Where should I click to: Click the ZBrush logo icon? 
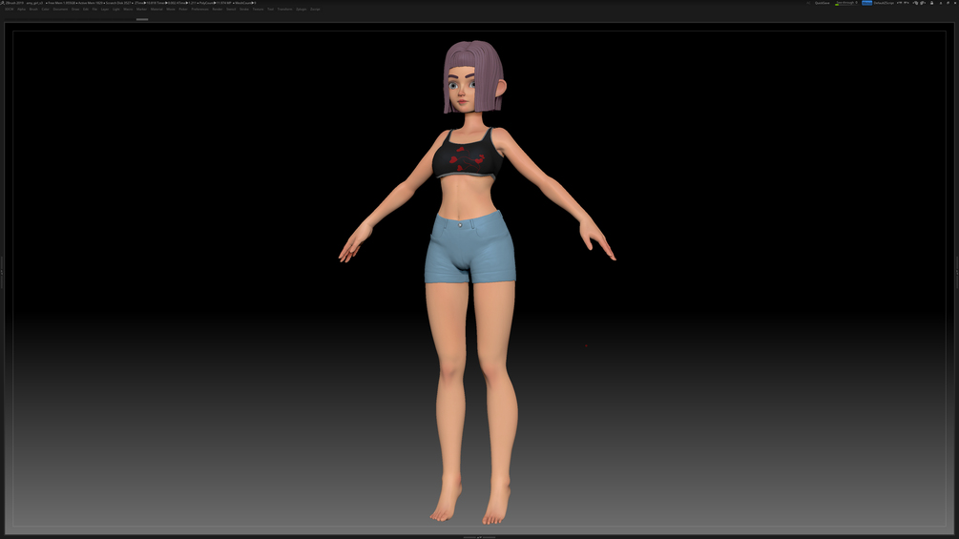(2, 3)
